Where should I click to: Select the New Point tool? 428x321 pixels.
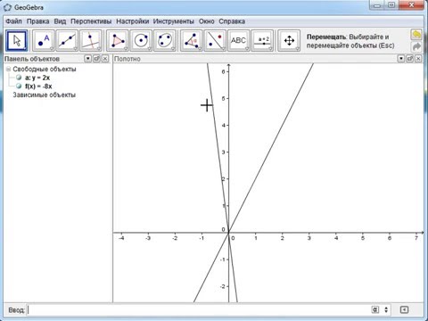(x=44, y=40)
